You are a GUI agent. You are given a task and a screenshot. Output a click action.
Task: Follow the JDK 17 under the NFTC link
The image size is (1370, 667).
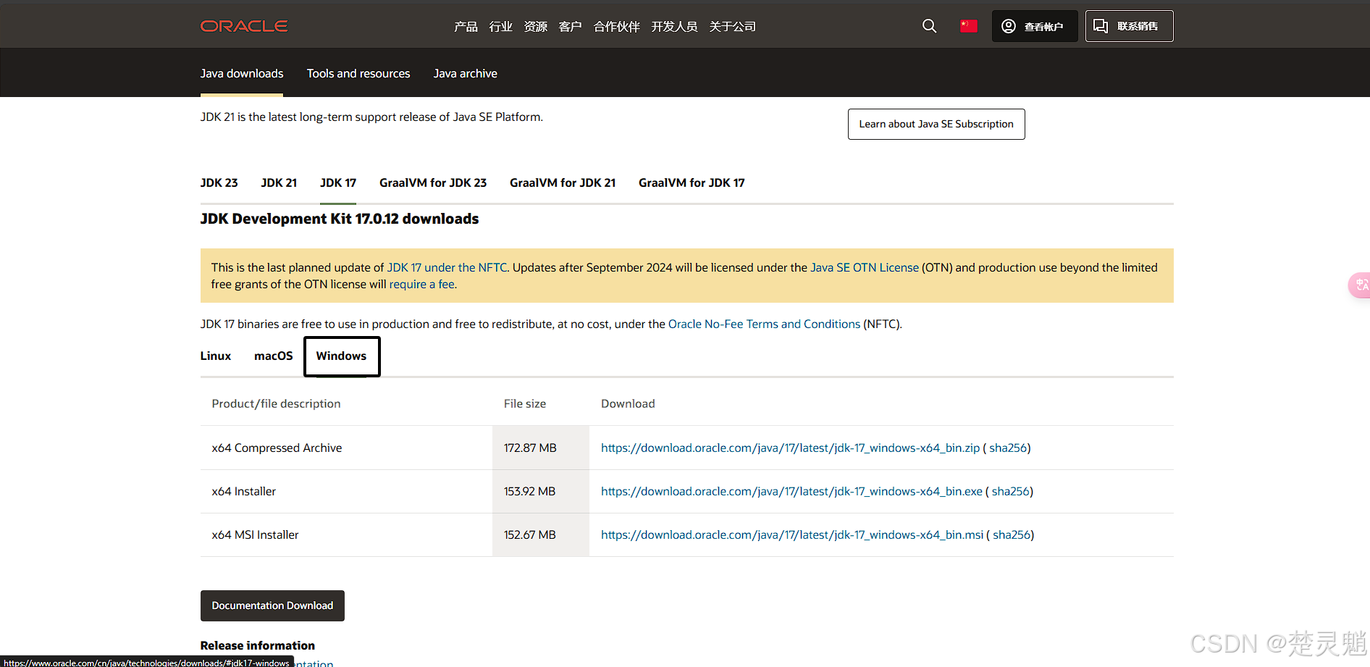[447, 267]
